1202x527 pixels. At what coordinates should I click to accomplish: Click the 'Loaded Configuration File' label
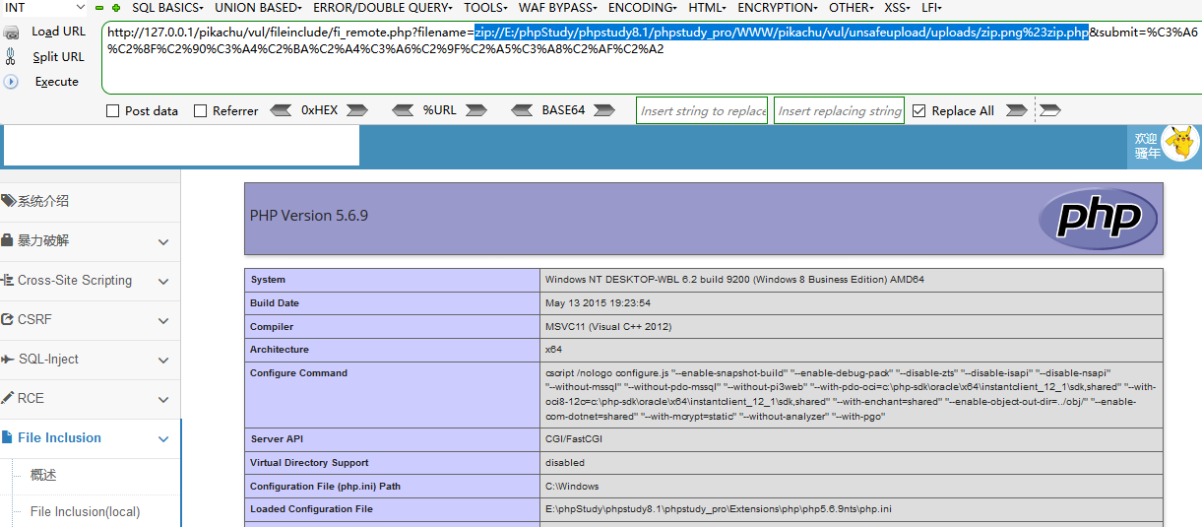[x=311, y=509]
